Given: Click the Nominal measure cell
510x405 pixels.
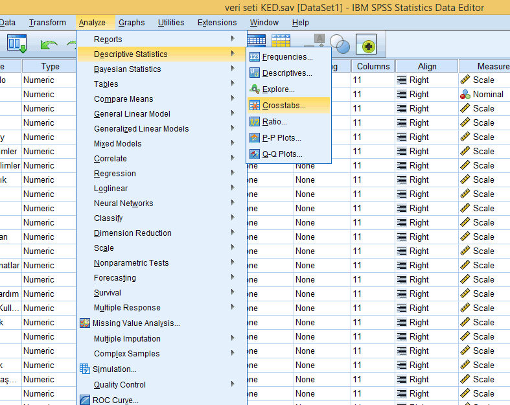Looking at the screenshot, I should click(483, 95).
